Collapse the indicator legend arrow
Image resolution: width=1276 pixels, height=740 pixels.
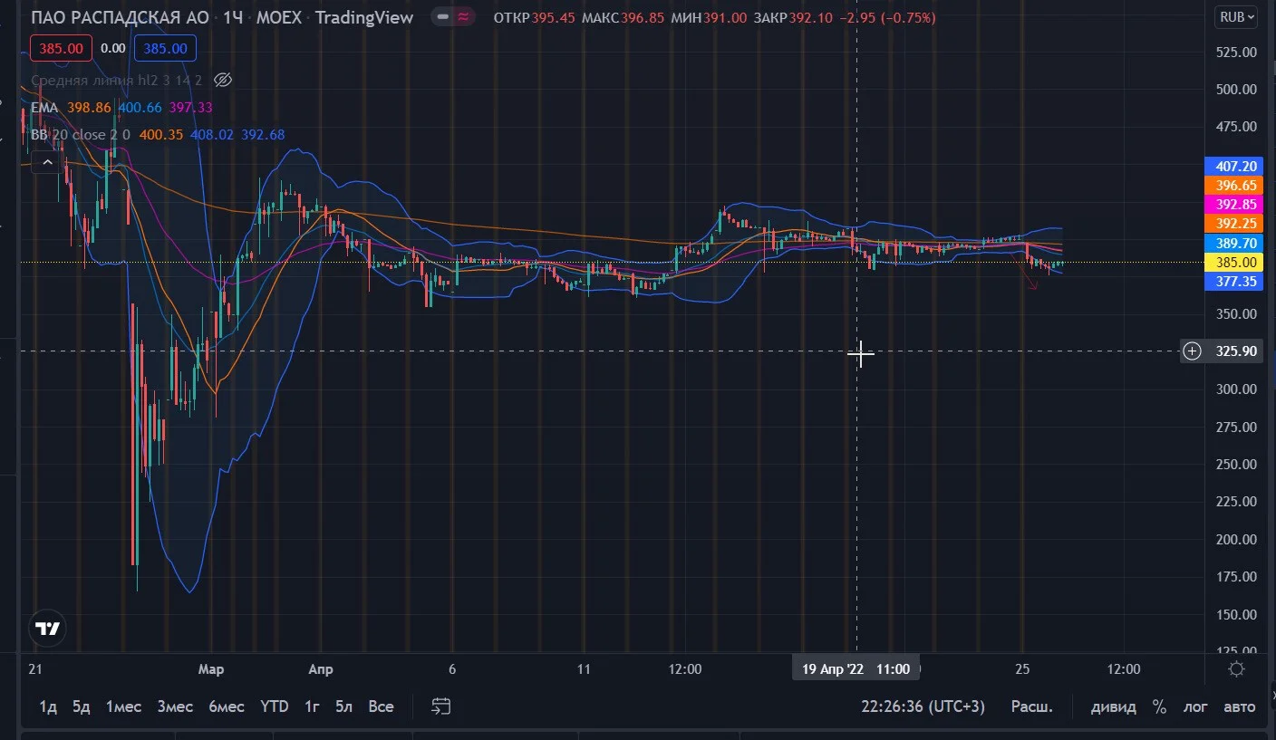click(47, 164)
